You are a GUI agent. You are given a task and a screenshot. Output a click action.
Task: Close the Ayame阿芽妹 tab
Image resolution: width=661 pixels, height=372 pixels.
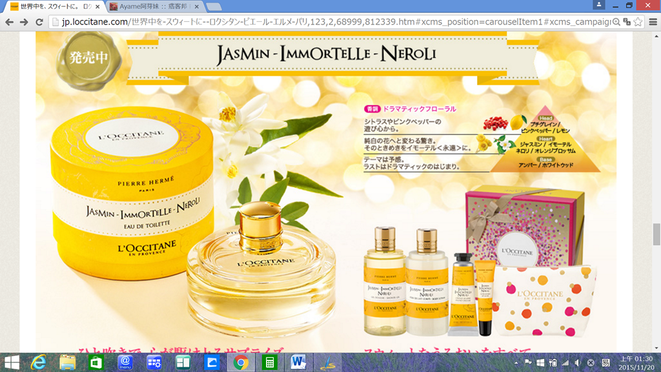[x=196, y=6]
